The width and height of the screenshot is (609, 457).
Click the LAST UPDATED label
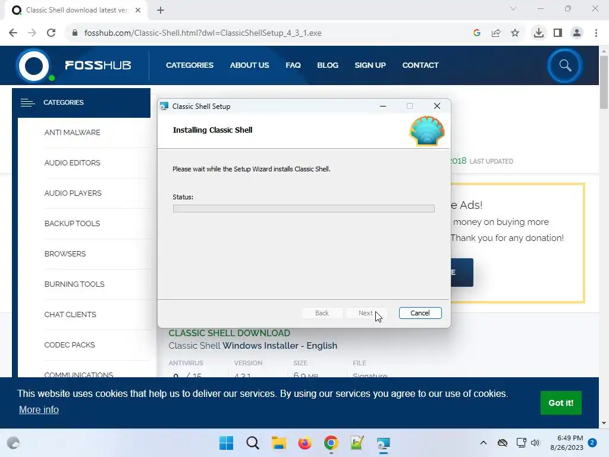click(x=491, y=161)
